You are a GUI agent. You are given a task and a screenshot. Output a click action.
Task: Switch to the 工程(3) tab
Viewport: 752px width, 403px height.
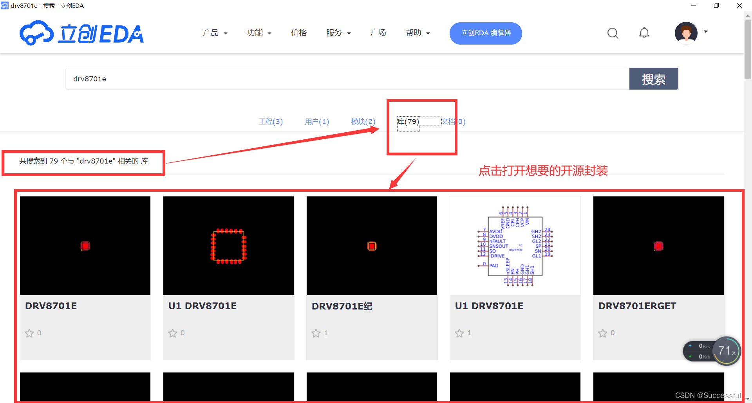[271, 122]
